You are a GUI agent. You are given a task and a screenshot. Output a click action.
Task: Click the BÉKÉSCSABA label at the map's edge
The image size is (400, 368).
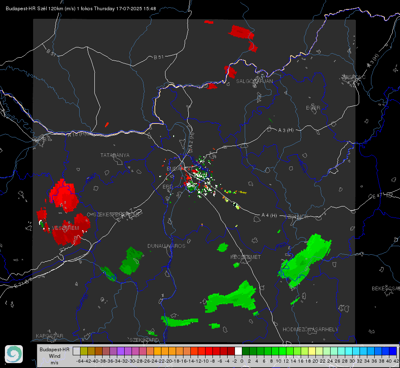point(386,288)
